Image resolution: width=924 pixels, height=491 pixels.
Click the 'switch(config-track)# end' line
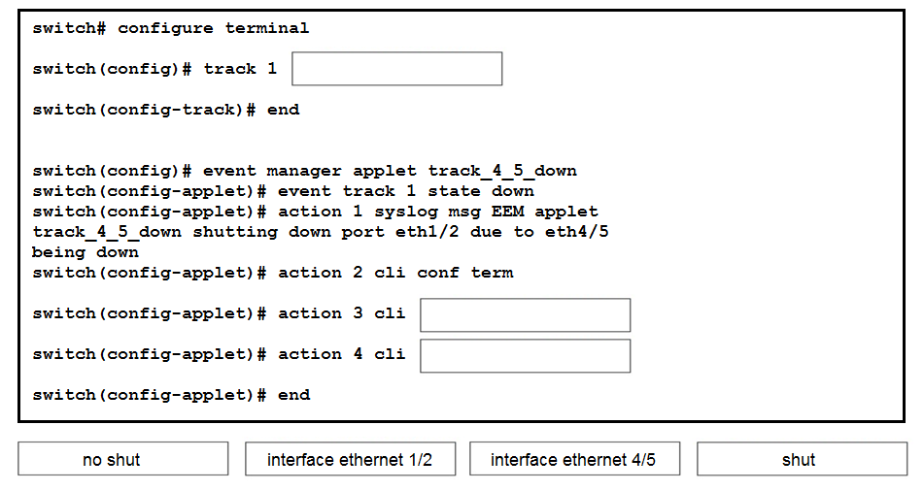[x=166, y=110]
